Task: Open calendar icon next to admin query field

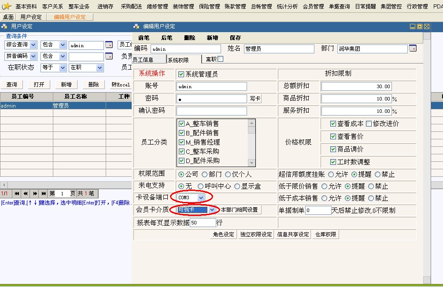Action: pyautogui.click(x=109, y=45)
